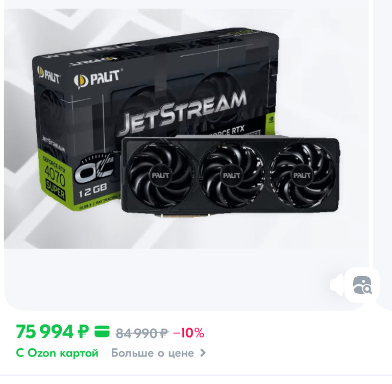Click the JetStream logo on the box
The width and height of the screenshot is (392, 384).
click(182, 113)
